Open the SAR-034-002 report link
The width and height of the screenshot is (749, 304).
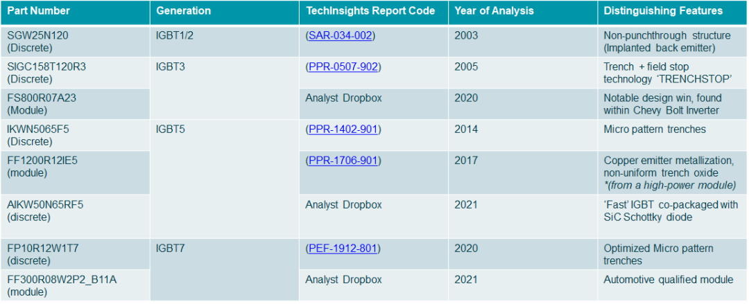[x=343, y=35]
